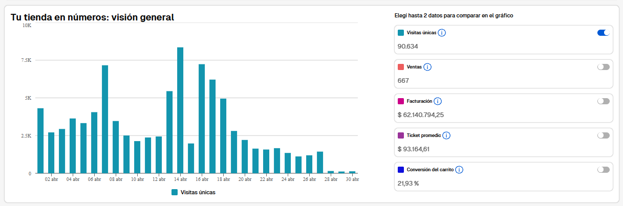
Task: Click the blue Conversión del carrito swatch
Action: 401,170
